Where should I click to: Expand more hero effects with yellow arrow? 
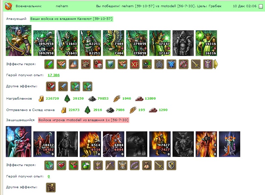[216, 64]
